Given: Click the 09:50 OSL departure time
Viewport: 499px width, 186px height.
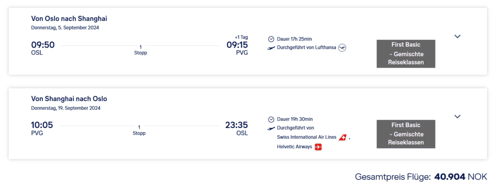Looking at the screenshot, I should [x=43, y=45].
